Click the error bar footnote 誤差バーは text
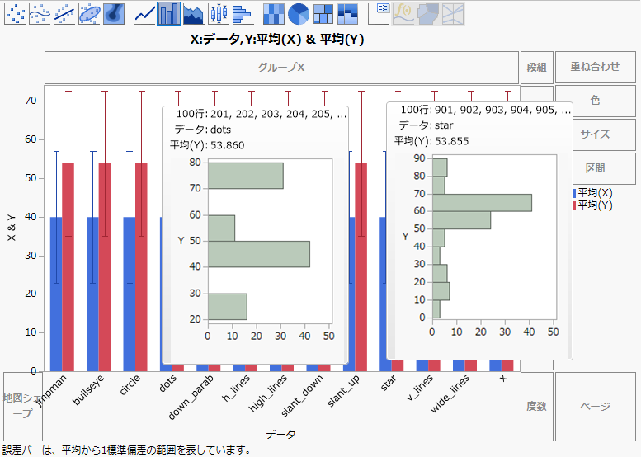Image resolution: width=641 pixels, height=457 pixels. coord(127,450)
